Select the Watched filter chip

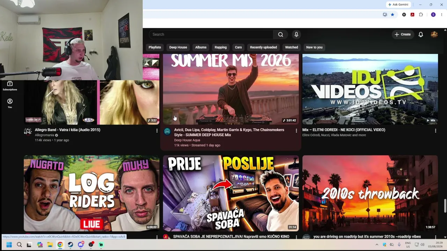(x=292, y=47)
